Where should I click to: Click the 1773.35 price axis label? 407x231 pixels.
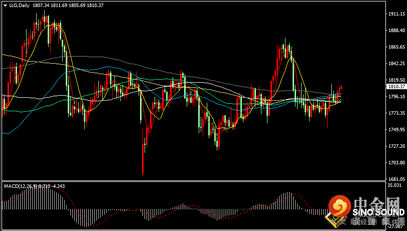pyautogui.click(x=396, y=113)
